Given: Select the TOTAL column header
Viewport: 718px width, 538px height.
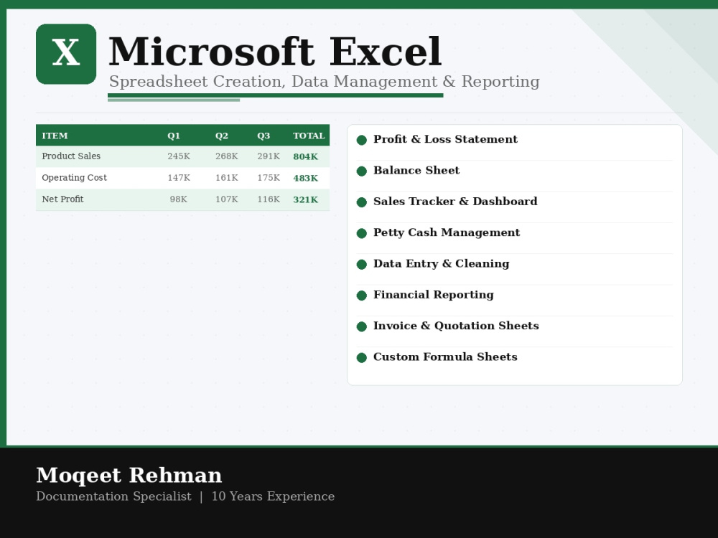Looking at the screenshot, I should (309, 136).
